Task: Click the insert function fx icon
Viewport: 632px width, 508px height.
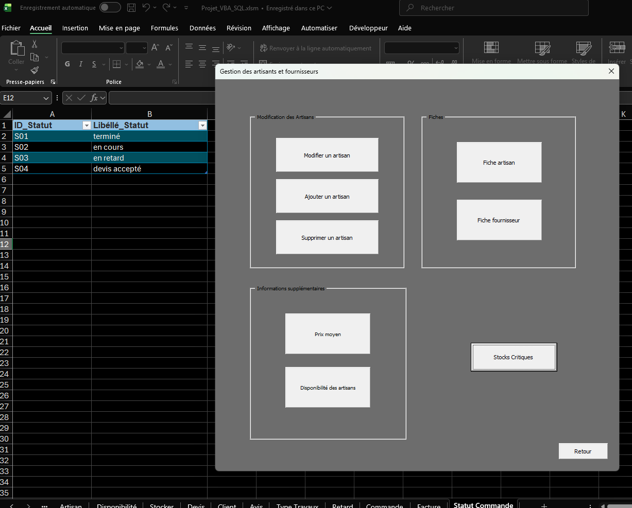Action: click(x=94, y=98)
